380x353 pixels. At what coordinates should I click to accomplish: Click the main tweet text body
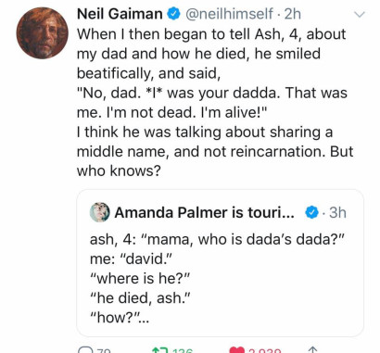[215, 103]
